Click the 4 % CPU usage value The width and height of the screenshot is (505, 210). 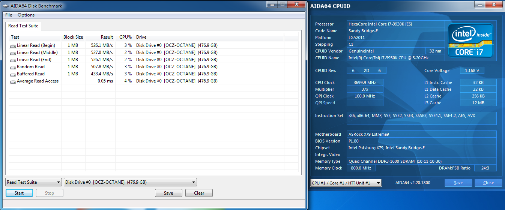pos(128,81)
